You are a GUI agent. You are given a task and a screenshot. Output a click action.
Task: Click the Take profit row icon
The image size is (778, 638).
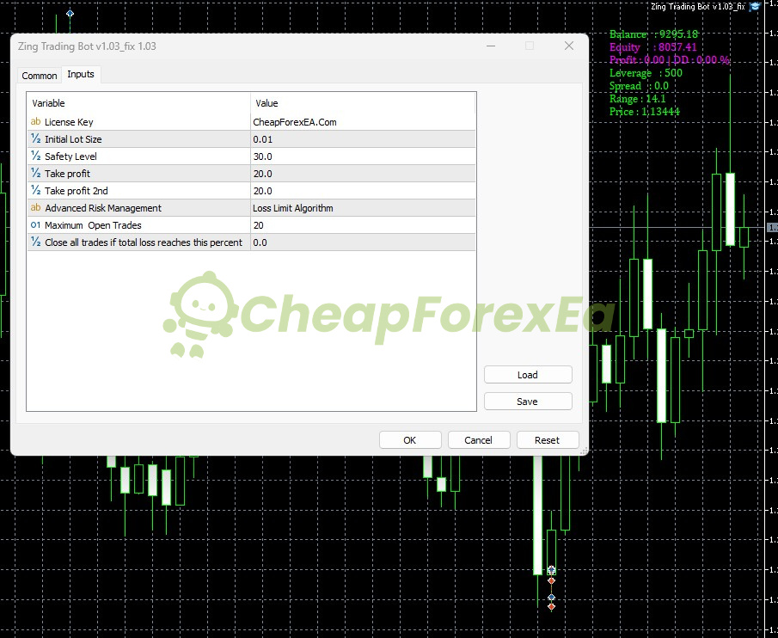coord(36,173)
